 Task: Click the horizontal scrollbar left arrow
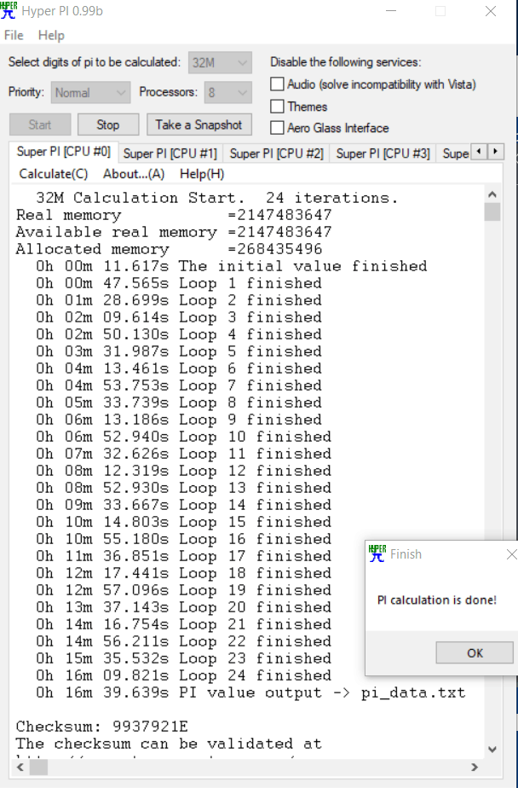(x=19, y=768)
